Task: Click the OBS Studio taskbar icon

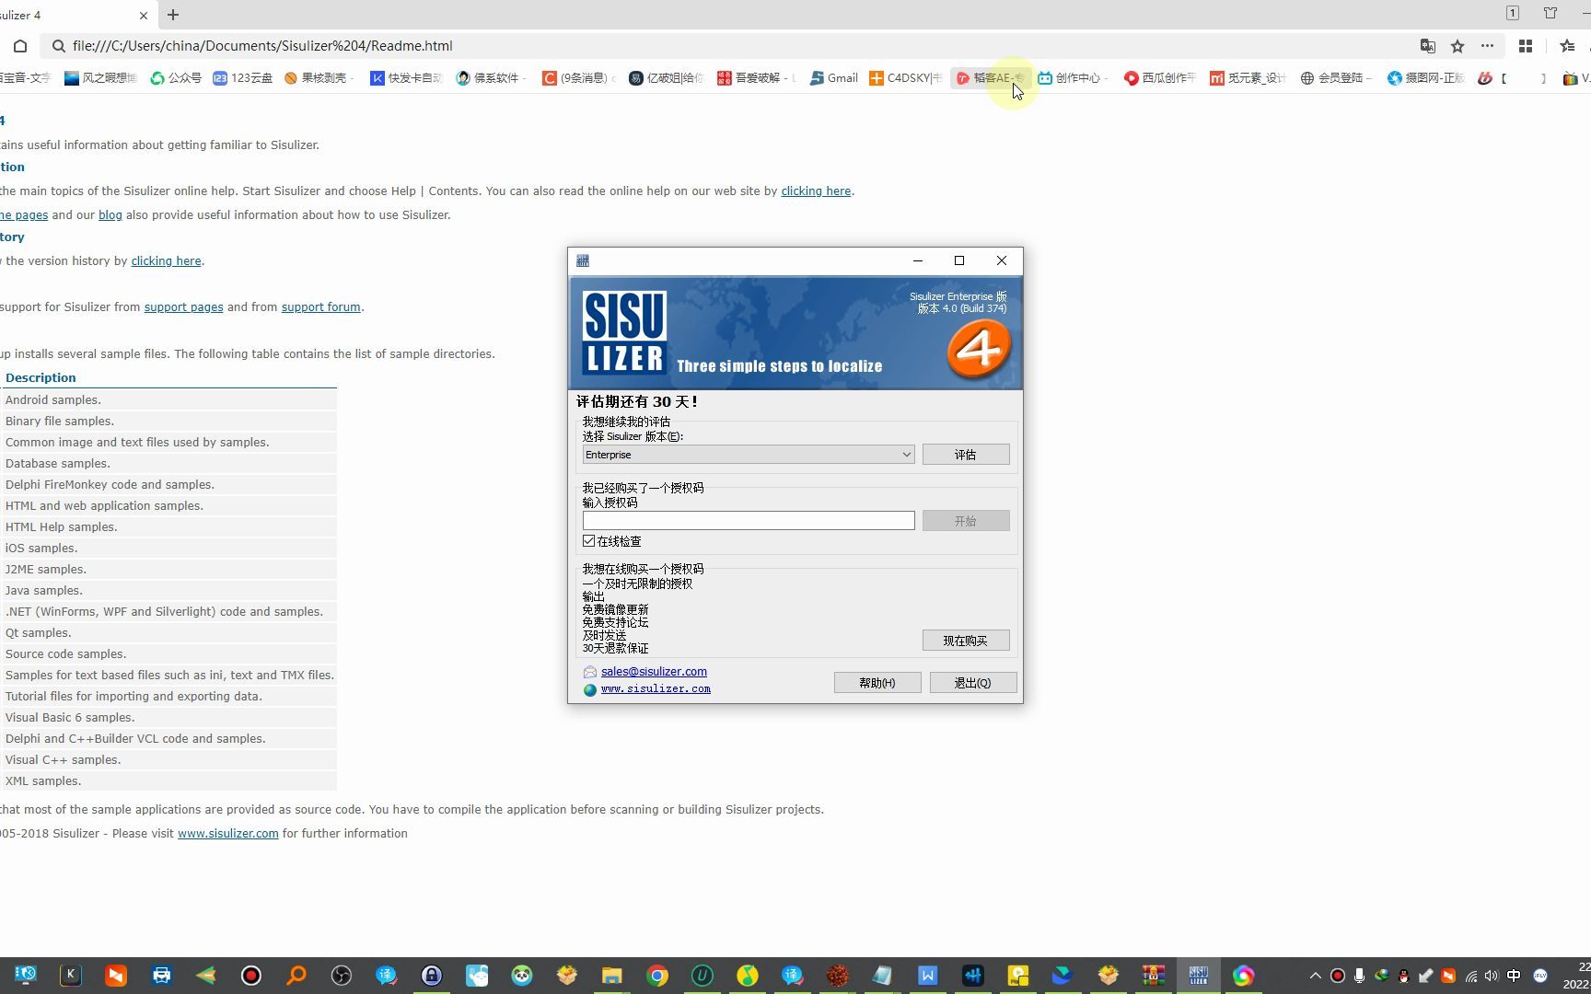Action: pos(342,976)
